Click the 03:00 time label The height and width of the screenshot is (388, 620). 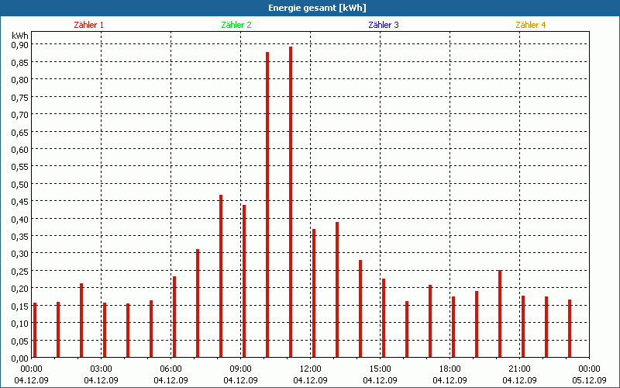pos(102,369)
